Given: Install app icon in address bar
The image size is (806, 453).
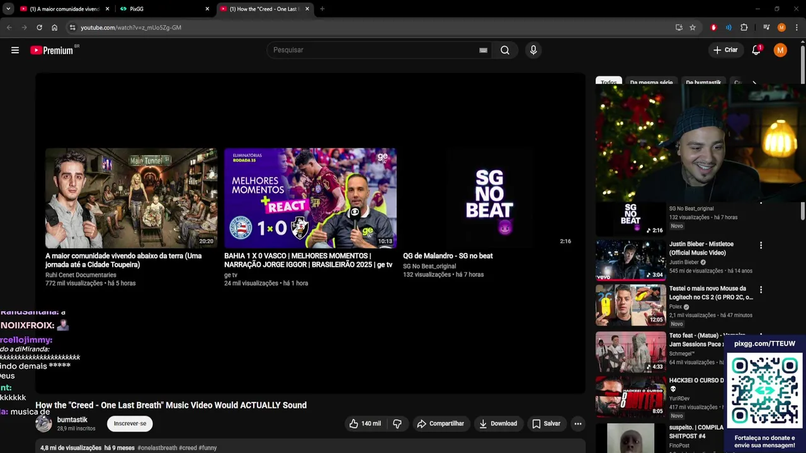Looking at the screenshot, I should [679, 28].
